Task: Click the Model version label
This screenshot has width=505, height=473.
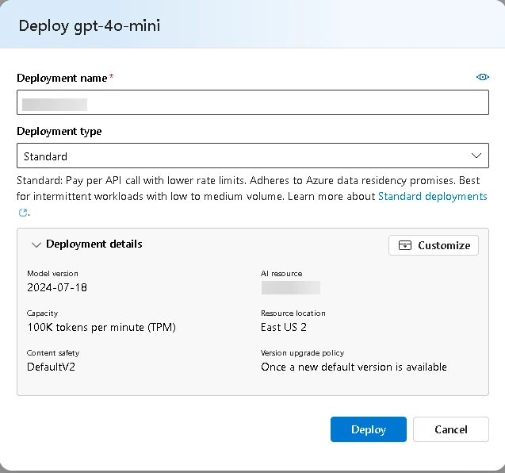Action: click(x=52, y=274)
